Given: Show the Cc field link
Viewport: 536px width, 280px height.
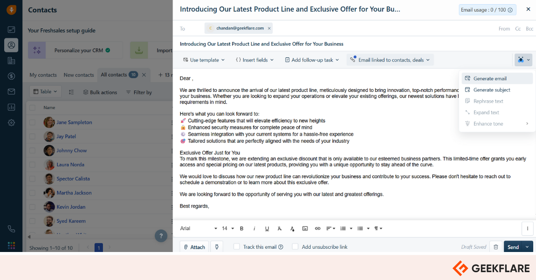Looking at the screenshot, I should tap(518, 29).
